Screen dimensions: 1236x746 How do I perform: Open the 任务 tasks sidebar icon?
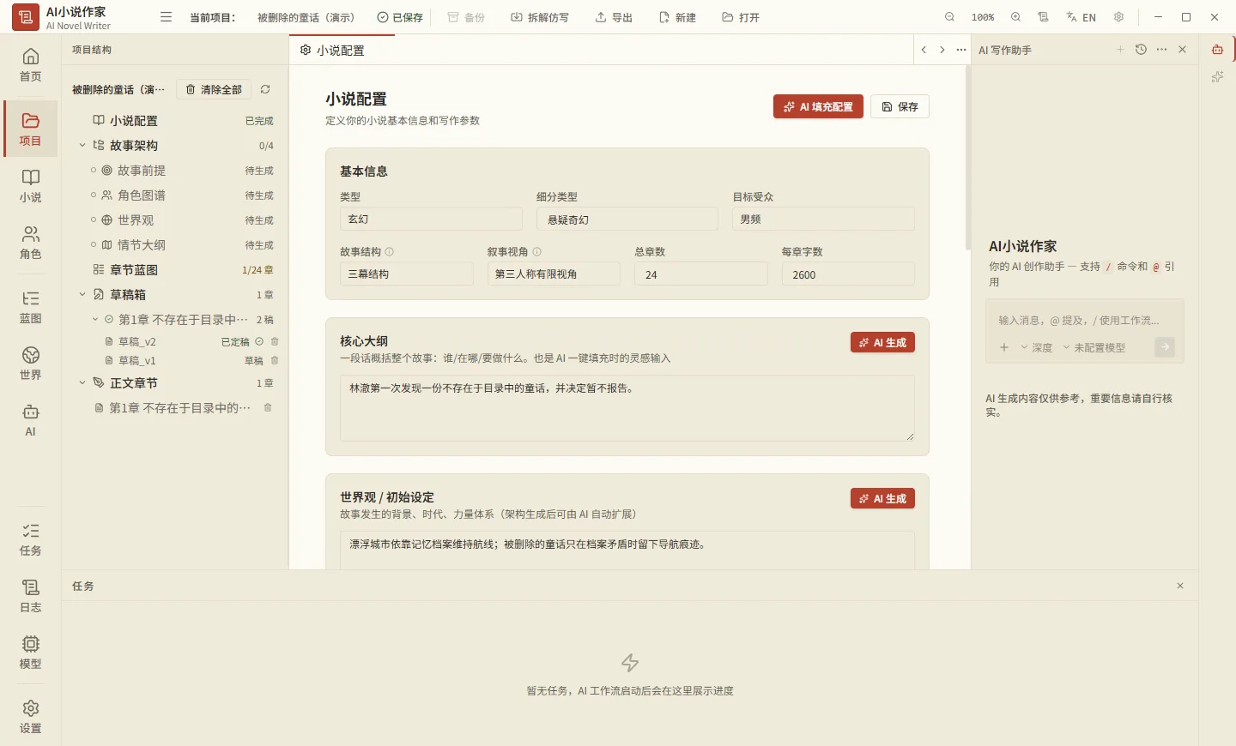point(30,538)
